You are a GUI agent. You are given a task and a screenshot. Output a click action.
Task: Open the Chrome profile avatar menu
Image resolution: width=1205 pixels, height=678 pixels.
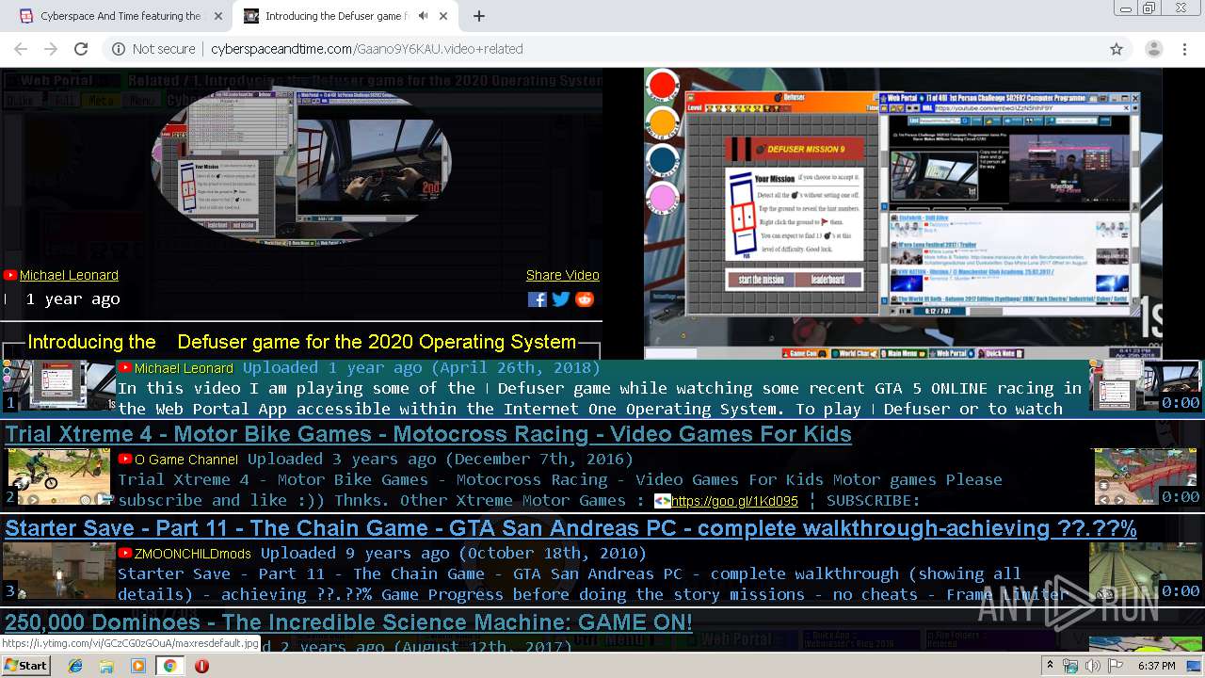(1153, 49)
